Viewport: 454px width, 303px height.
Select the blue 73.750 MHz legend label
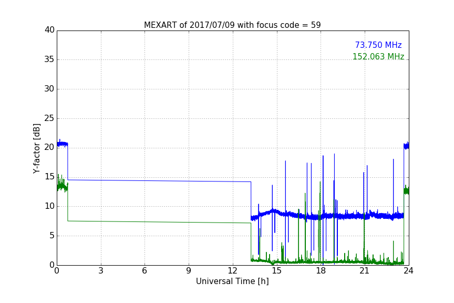point(378,45)
